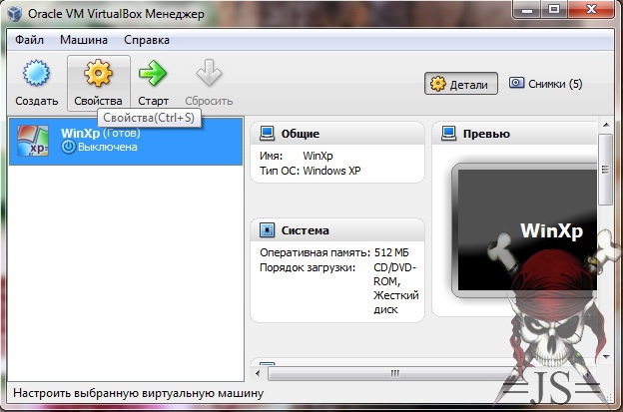Click the Общие section header
Viewport: 623px width, 412px height.
click(x=337, y=134)
